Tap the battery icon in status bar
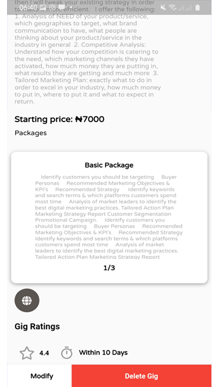 197,8
